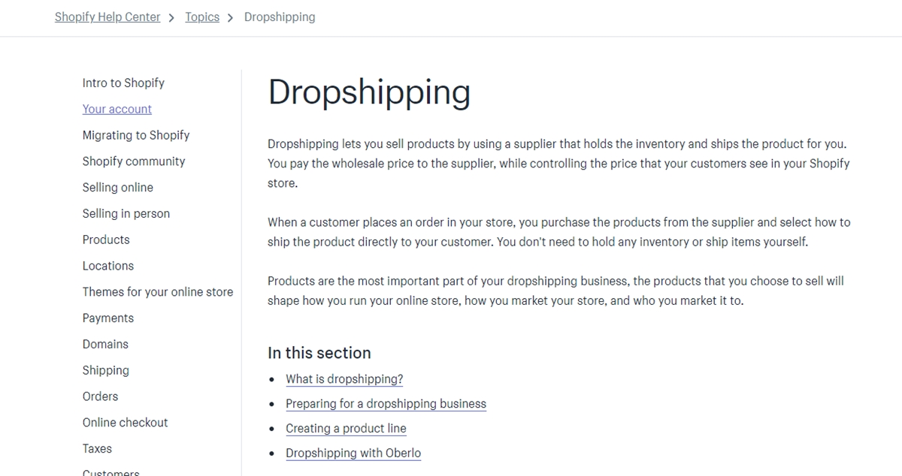The image size is (902, 476).
Task: Select Payments in the sidebar navigation
Action: tap(107, 318)
